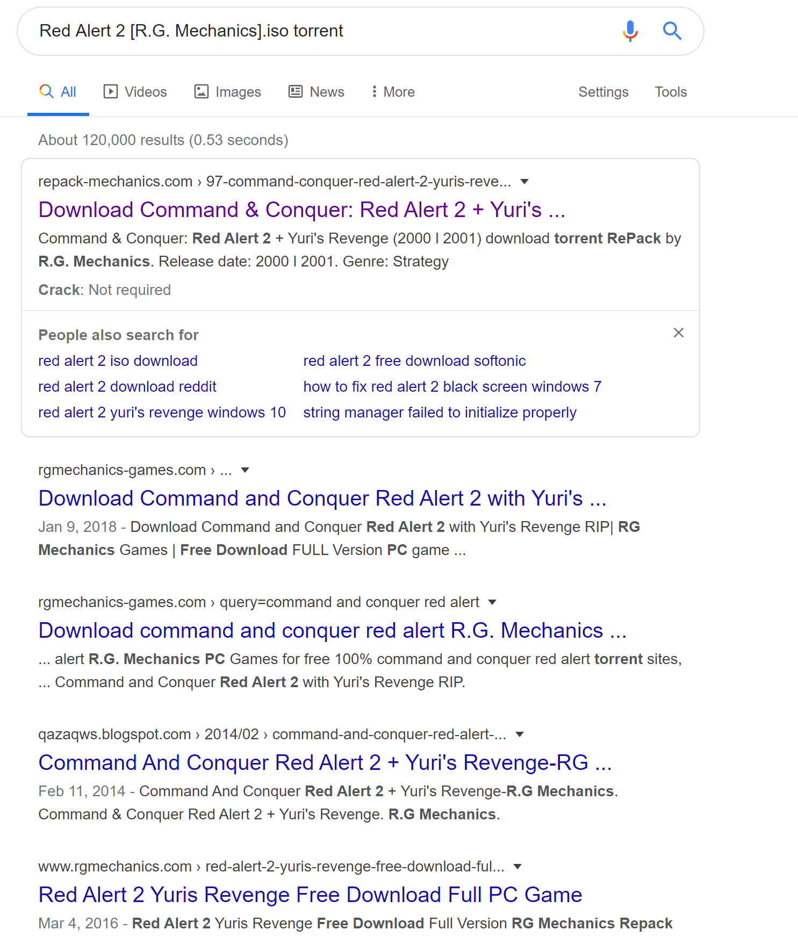Open the Videos search tab

(135, 92)
